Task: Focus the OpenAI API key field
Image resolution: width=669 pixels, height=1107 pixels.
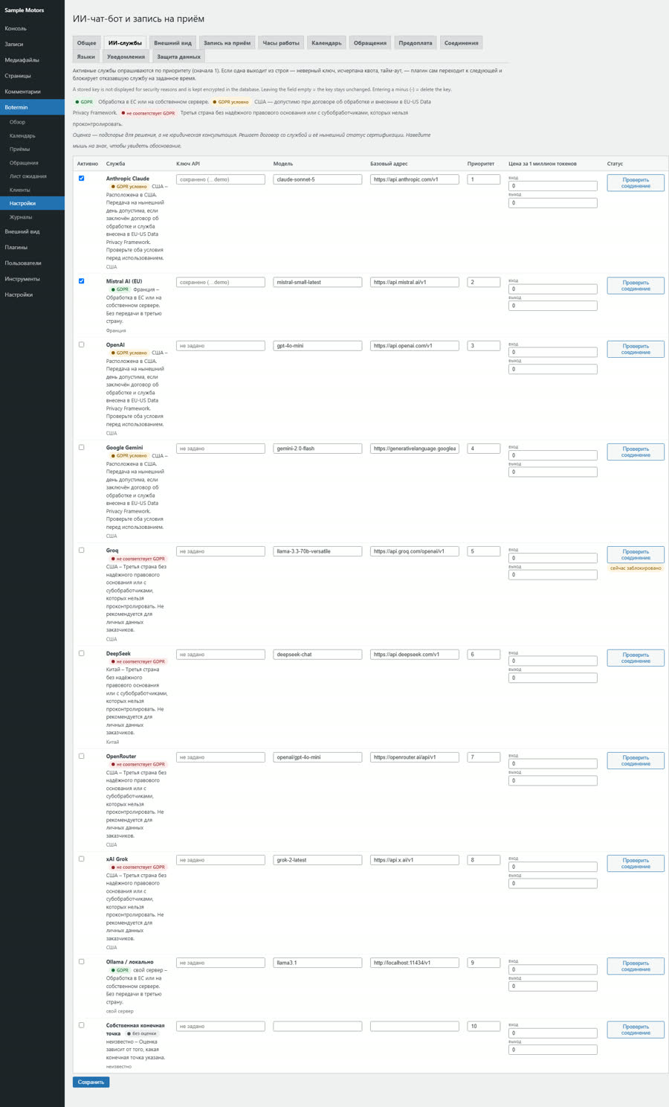Action: [x=221, y=346]
